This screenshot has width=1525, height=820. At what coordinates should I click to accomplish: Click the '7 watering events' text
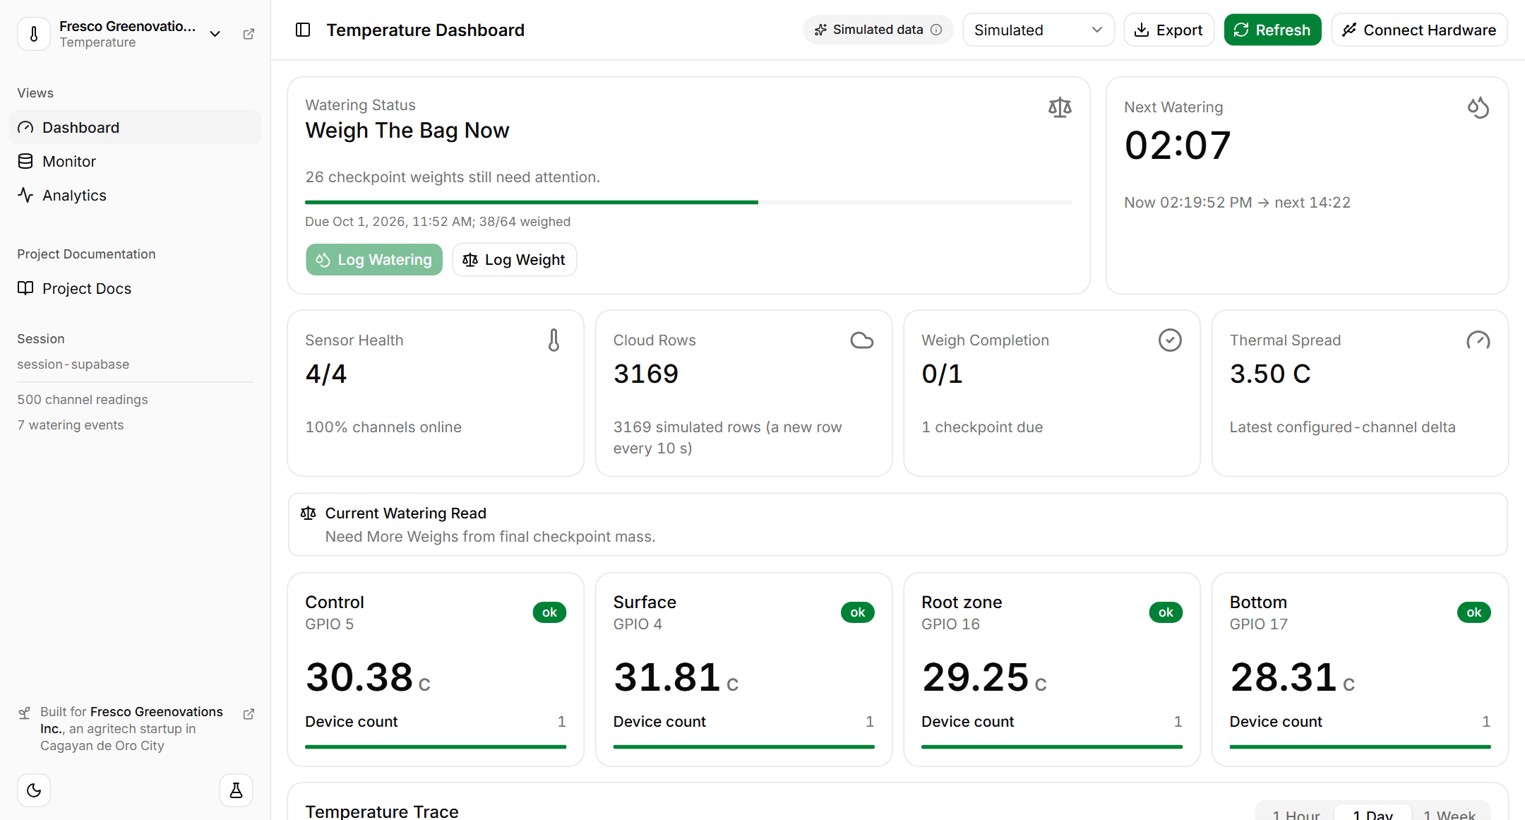[x=71, y=425]
